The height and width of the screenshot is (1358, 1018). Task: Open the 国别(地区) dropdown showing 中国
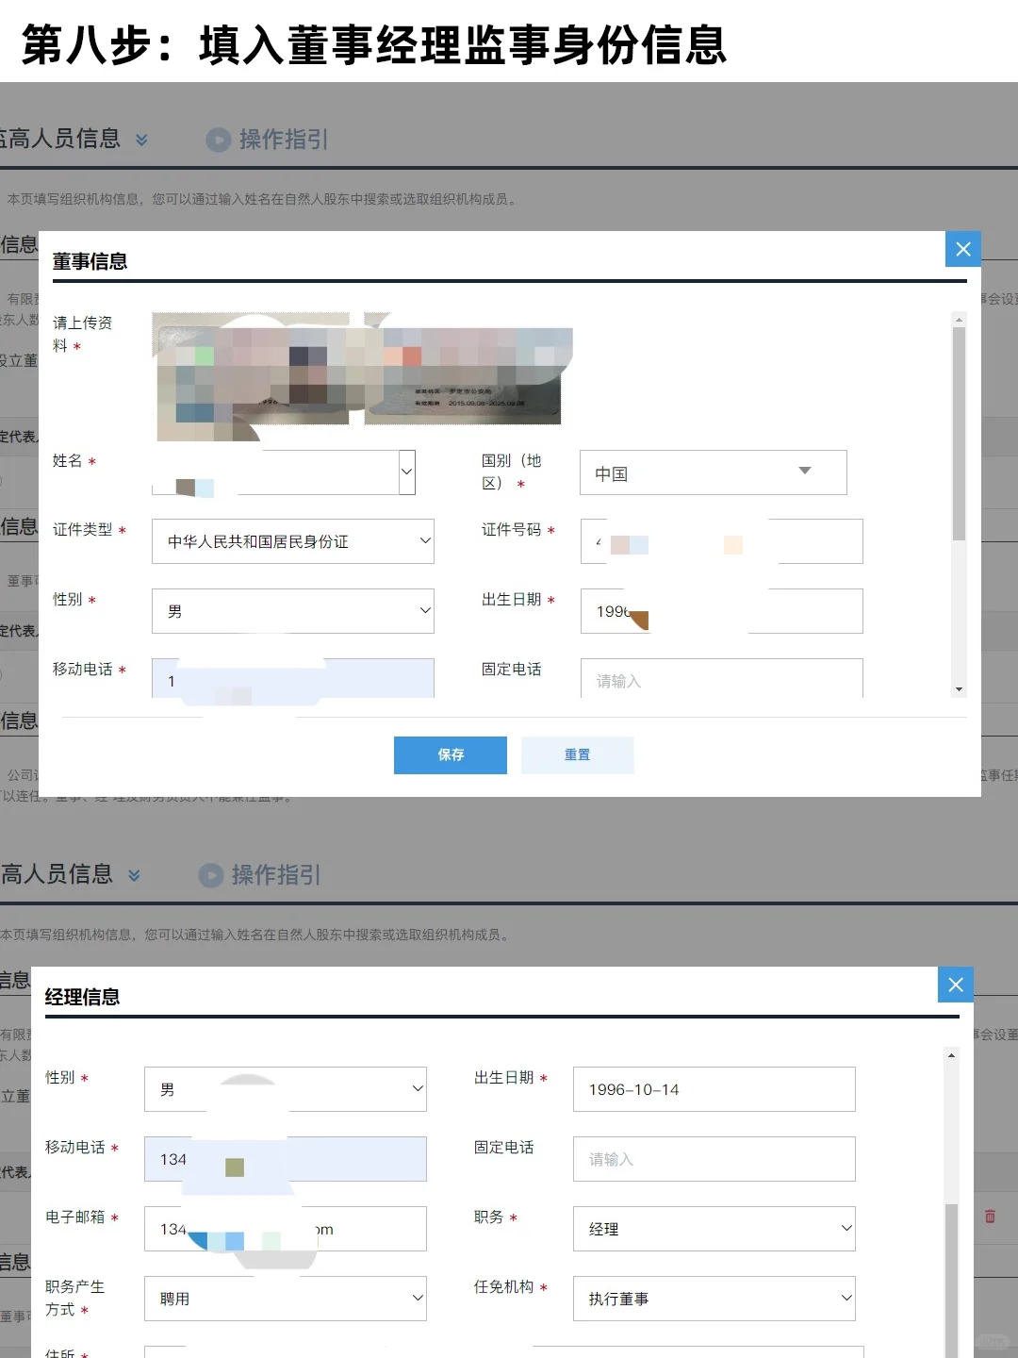[713, 472]
